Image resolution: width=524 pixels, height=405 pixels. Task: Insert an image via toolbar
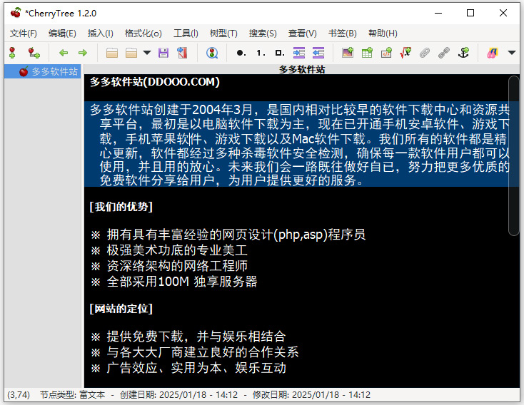click(348, 53)
